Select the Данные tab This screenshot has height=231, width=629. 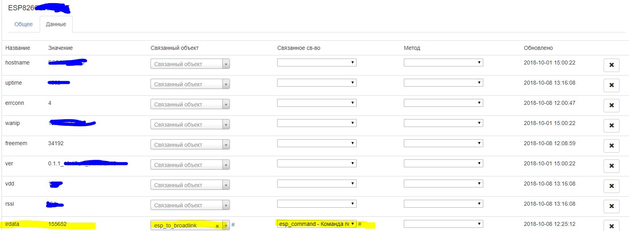click(x=56, y=24)
